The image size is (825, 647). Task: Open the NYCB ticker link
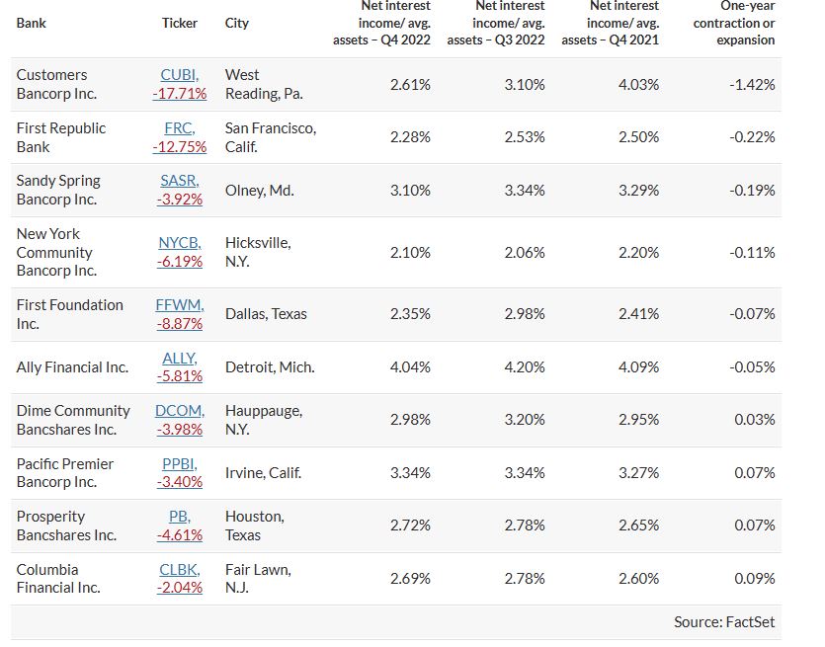[180, 243]
